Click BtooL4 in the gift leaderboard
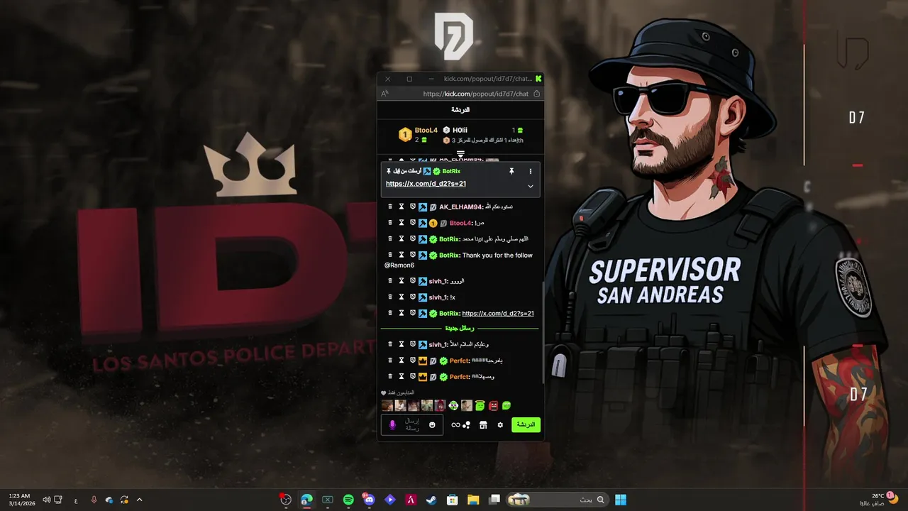This screenshot has width=908, height=511. [x=426, y=130]
